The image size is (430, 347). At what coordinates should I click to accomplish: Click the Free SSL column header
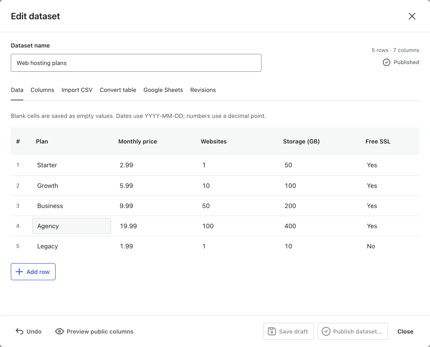tap(378, 141)
